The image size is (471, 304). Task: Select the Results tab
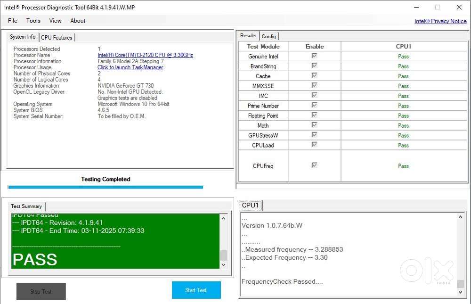click(x=248, y=35)
